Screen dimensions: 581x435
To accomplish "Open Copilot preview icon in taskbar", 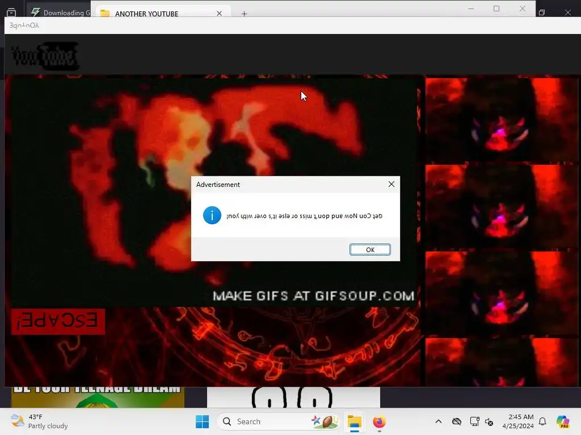I will pos(563,421).
